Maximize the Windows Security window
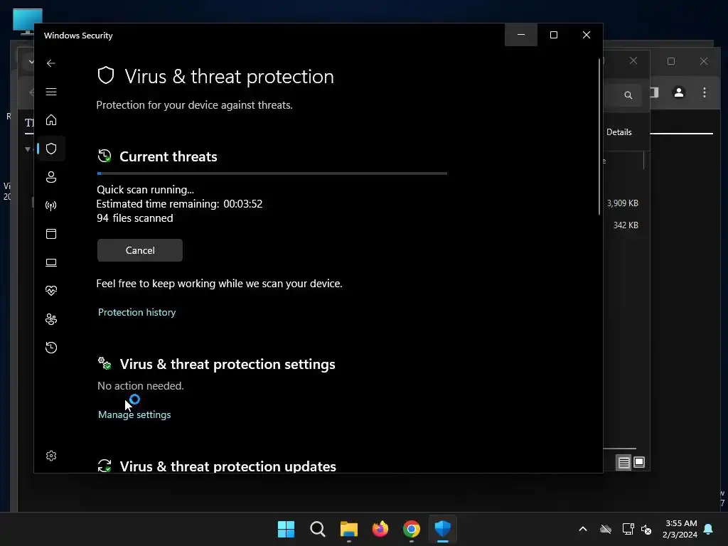Image resolution: width=728 pixels, height=546 pixels. click(x=553, y=35)
